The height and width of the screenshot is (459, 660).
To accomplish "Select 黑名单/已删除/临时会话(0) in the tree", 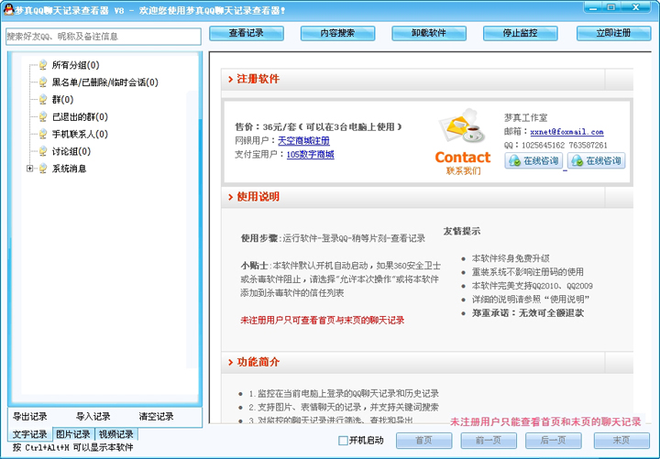I will 105,82.
